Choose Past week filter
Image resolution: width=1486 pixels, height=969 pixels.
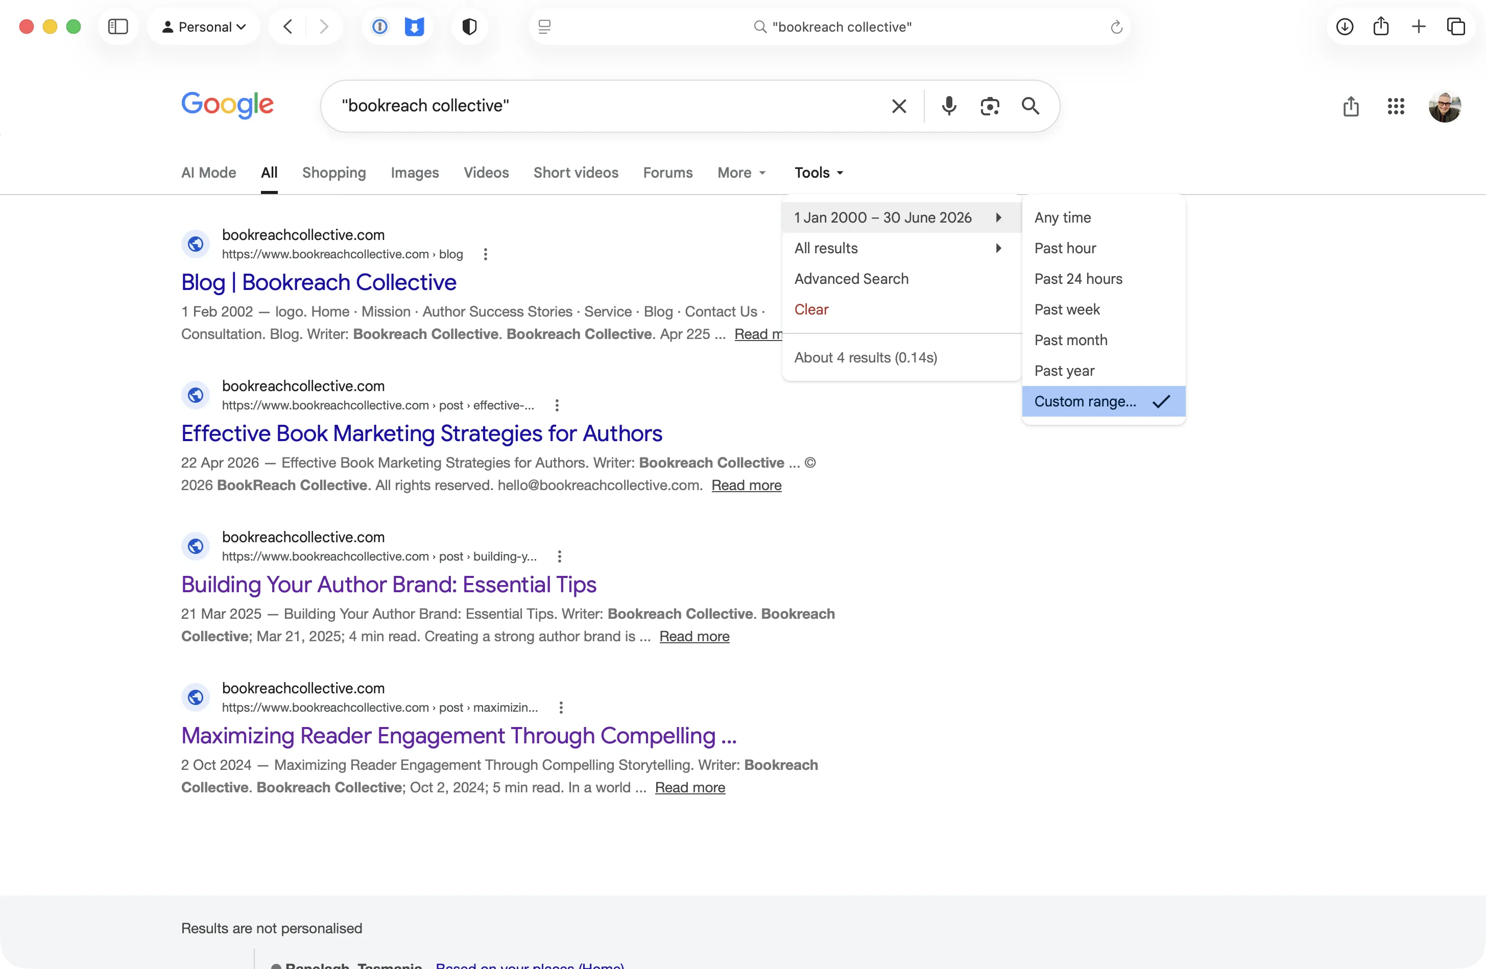point(1103,309)
